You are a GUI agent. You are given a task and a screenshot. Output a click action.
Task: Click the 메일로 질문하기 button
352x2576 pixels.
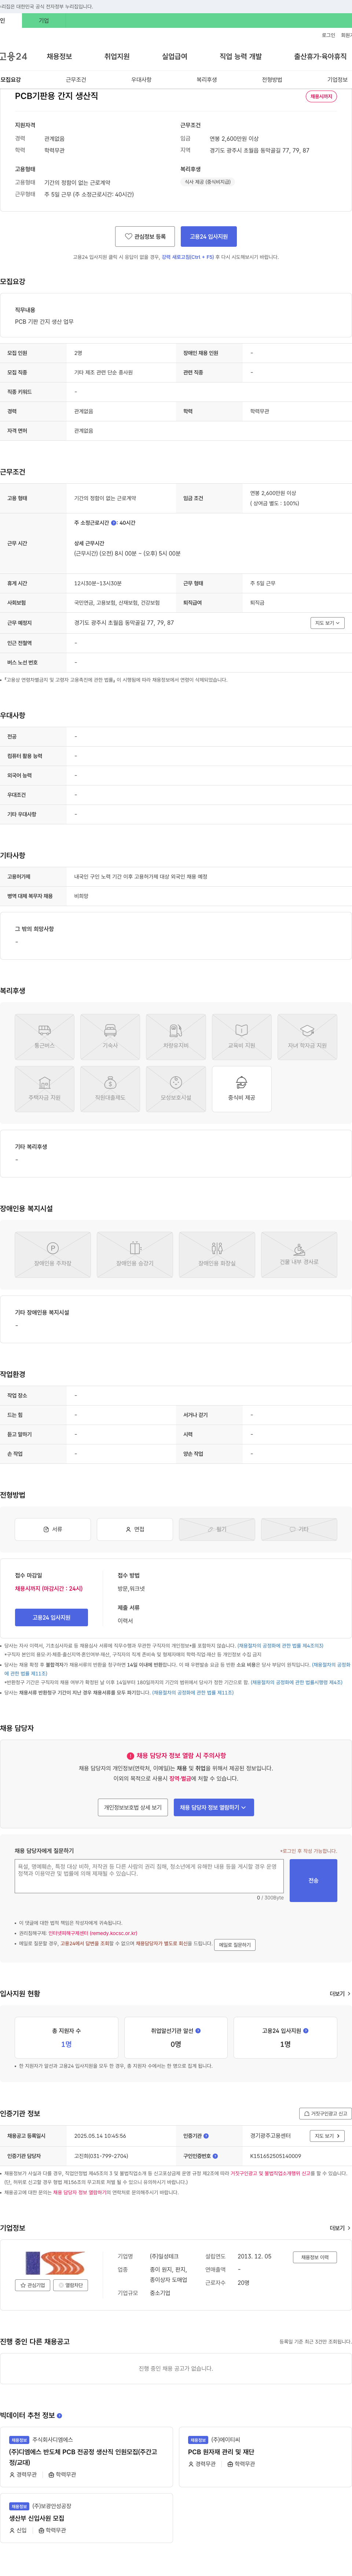tap(235, 1945)
